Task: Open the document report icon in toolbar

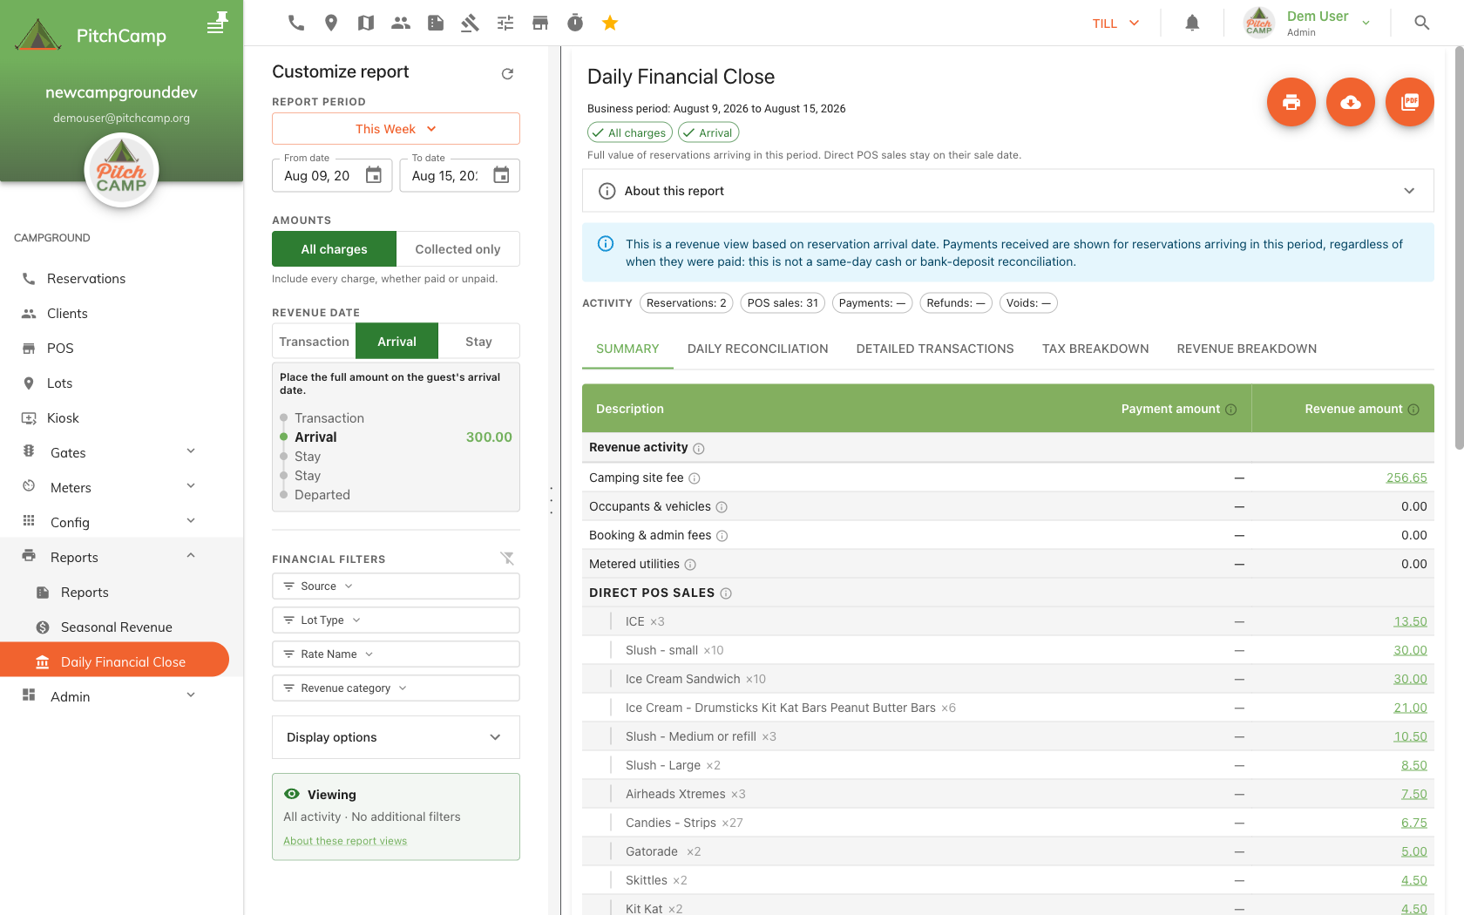Action: (436, 23)
